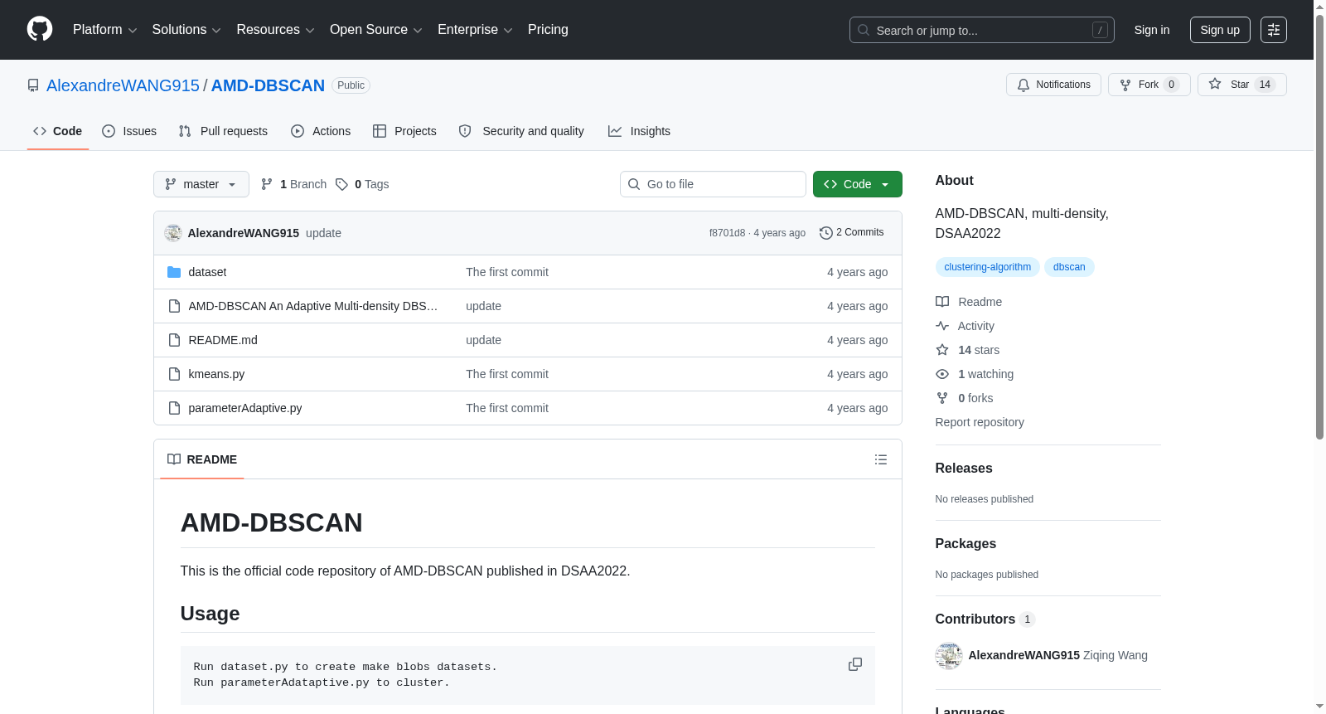Click the dbscan topic tag

(1069, 267)
